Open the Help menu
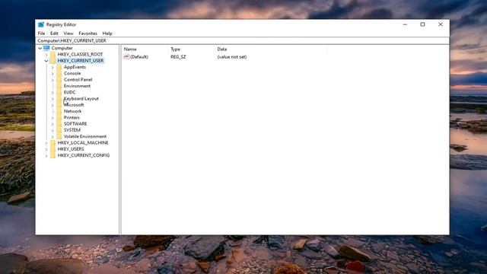The width and height of the screenshot is (487, 274). tap(107, 33)
